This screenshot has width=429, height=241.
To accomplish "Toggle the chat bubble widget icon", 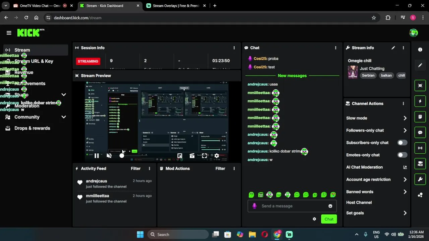I will tap(420, 132).
